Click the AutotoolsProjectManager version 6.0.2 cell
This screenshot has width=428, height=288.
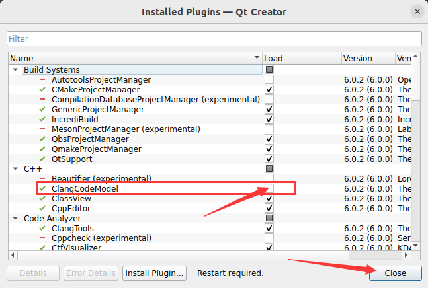tap(368, 79)
